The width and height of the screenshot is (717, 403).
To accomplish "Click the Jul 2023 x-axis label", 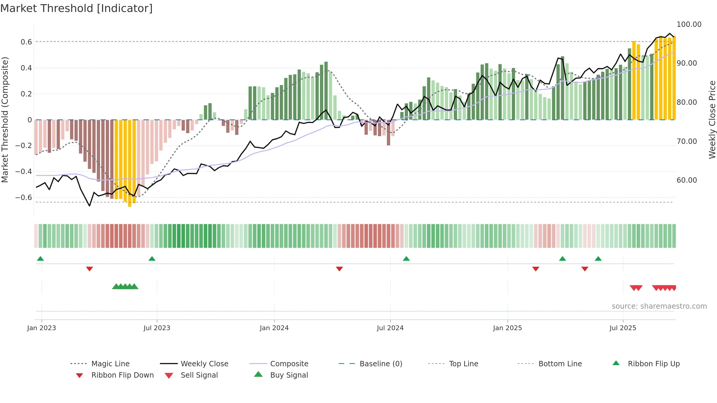I will click(x=157, y=328).
